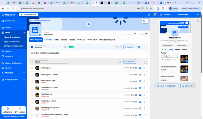Open options for Hamburguesa row

[145, 68]
